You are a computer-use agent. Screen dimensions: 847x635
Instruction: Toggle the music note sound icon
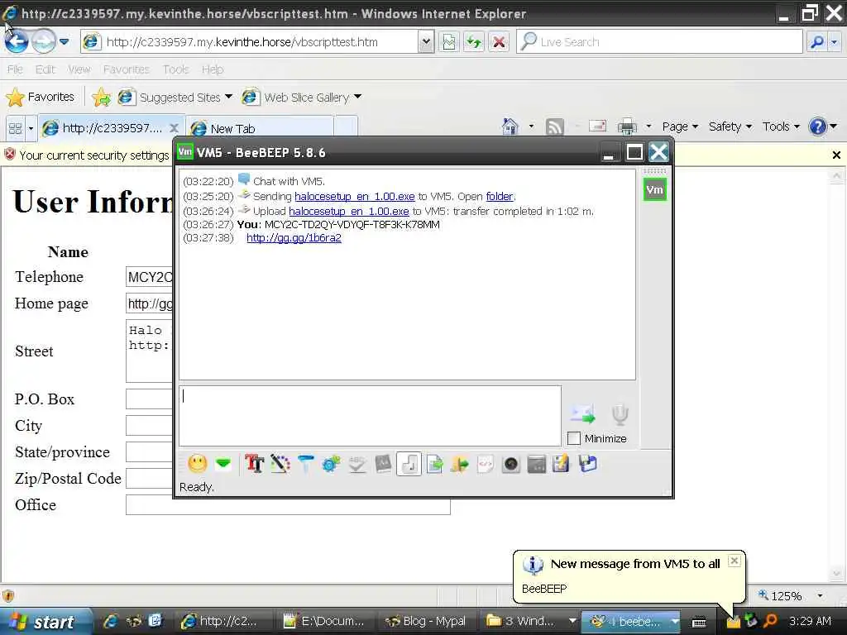(x=409, y=464)
